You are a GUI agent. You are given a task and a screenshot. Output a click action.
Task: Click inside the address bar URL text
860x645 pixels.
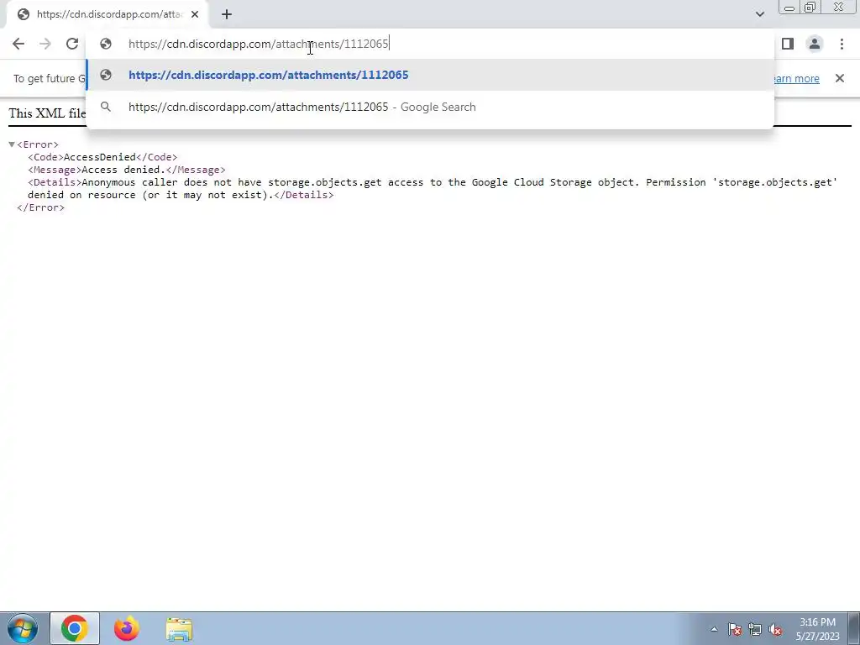coord(259,44)
